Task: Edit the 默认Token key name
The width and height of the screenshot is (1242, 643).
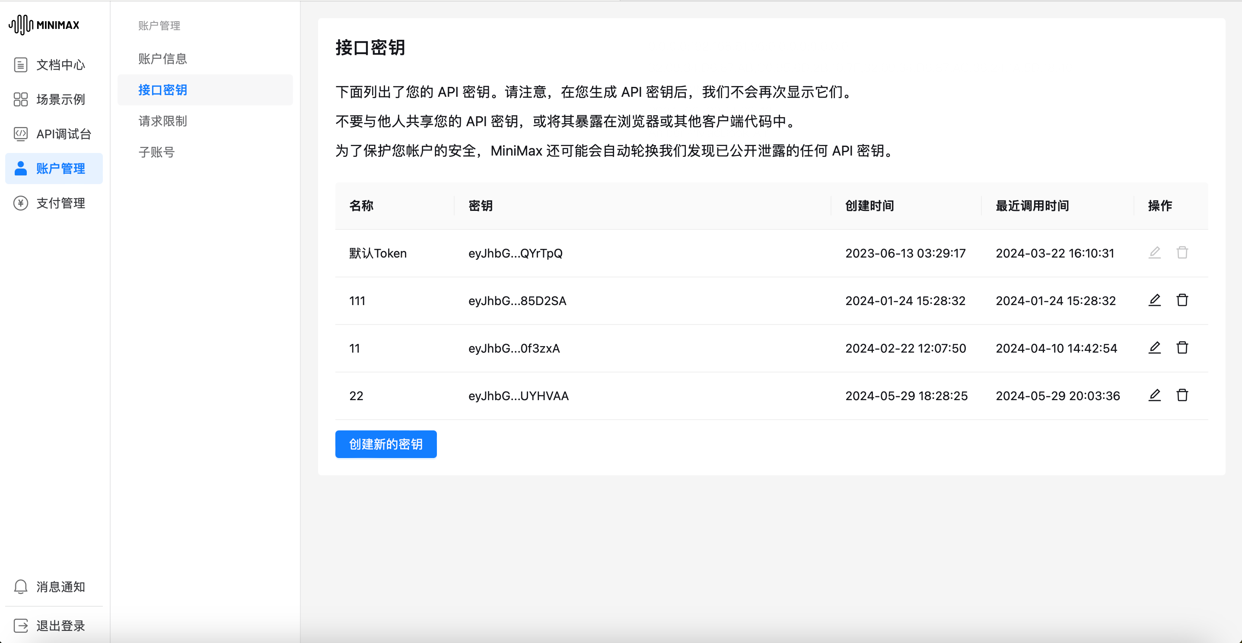Action: 1154,252
